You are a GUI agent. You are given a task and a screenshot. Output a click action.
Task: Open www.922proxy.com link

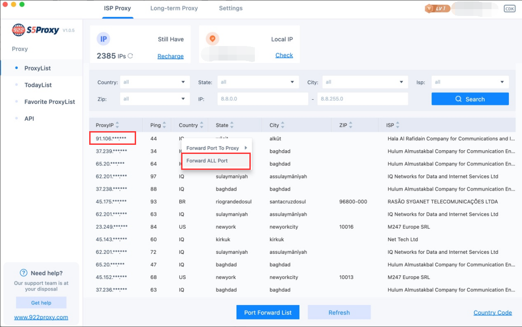point(41,317)
